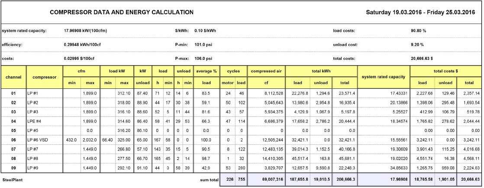Select the total costs value 20,666.63 $ at top
484x188 pixels.
coord(422,59)
